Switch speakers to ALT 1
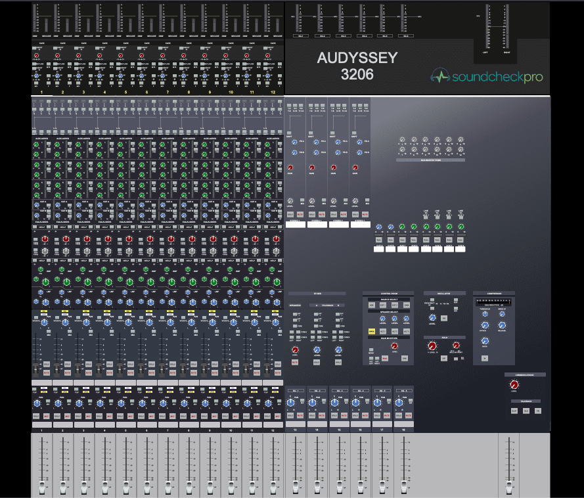Screen dimensions: 584x498 tap(383, 331)
